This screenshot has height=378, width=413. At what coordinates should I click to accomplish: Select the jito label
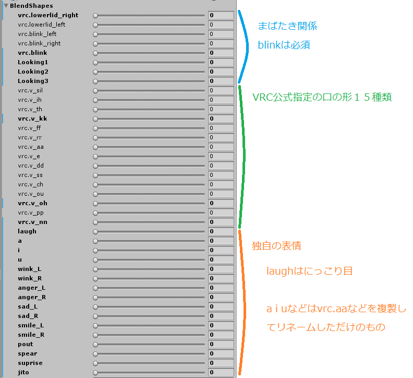[23, 372]
